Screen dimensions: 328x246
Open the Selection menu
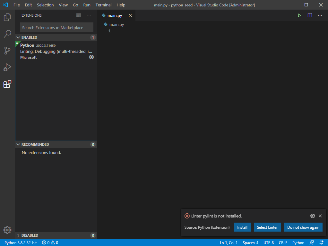[x=45, y=5]
